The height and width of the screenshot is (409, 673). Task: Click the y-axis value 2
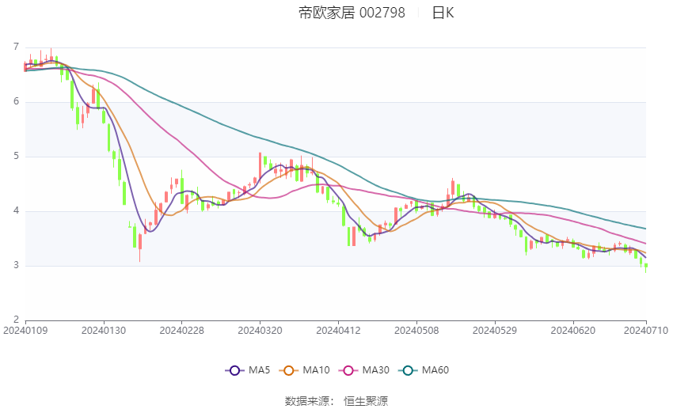pos(17,320)
